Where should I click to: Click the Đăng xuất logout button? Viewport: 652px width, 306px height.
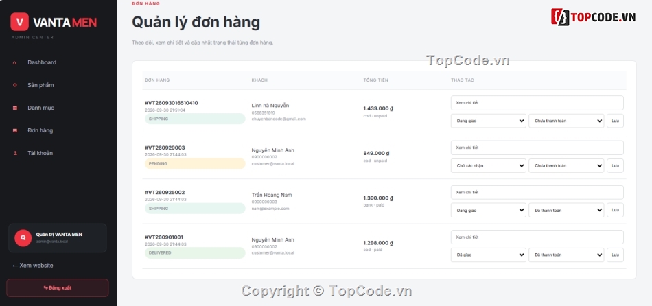click(x=58, y=287)
